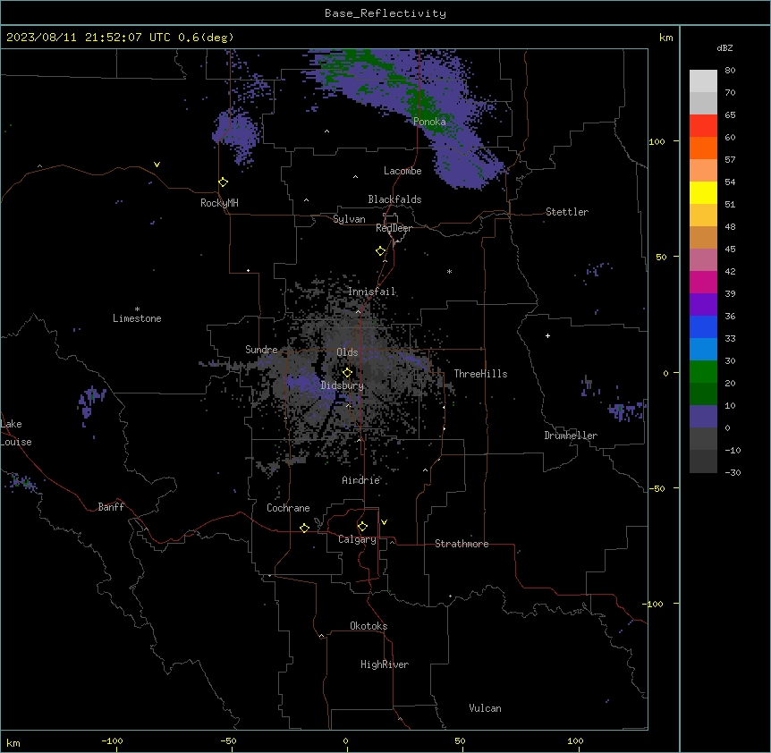
Task: Click the Strathmore label
Action: pyautogui.click(x=462, y=544)
